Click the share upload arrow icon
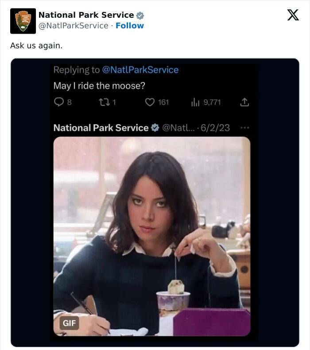This screenshot has height=350, width=310. (244, 102)
